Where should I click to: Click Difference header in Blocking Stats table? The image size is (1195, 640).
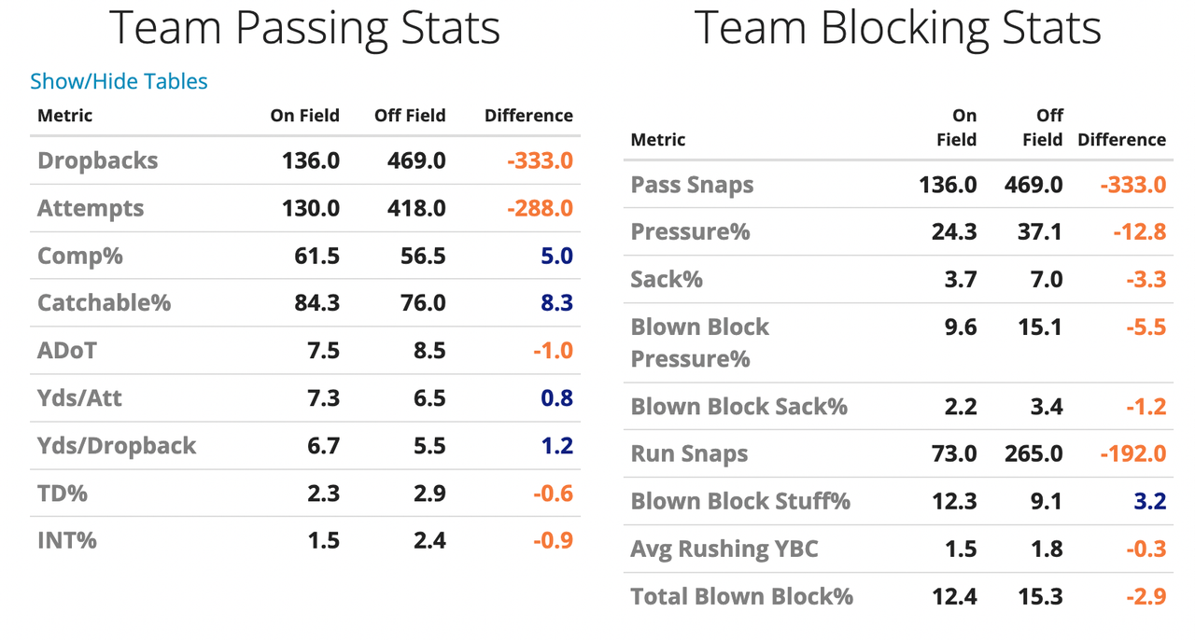point(1121,140)
